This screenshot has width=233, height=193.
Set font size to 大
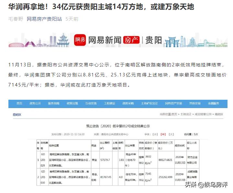coord(171,134)
